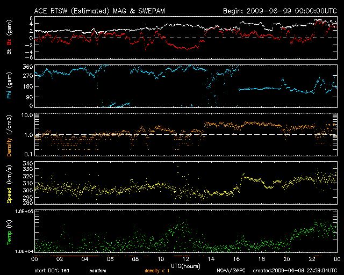Click the '180' tick on Phi axis
The width and height of the screenshot is (344, 275).
[x=28, y=86]
